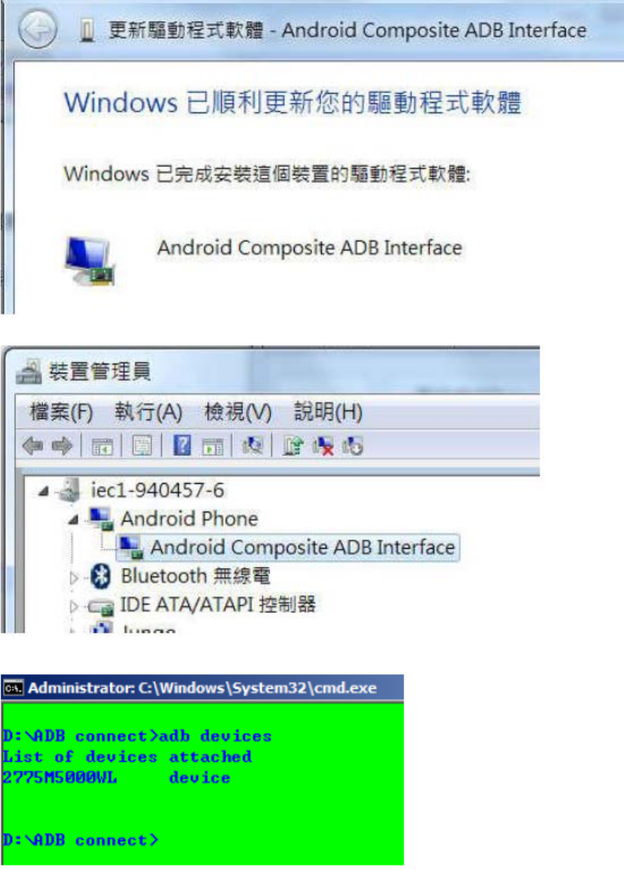Open the 執行(A) menu
The height and width of the screenshot is (870, 624).
pos(148,412)
